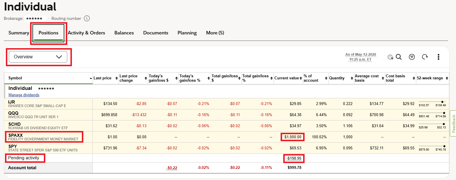Click the SPY 52-week range slider
Viewport: 456px width, 180px height.
pos(432,148)
